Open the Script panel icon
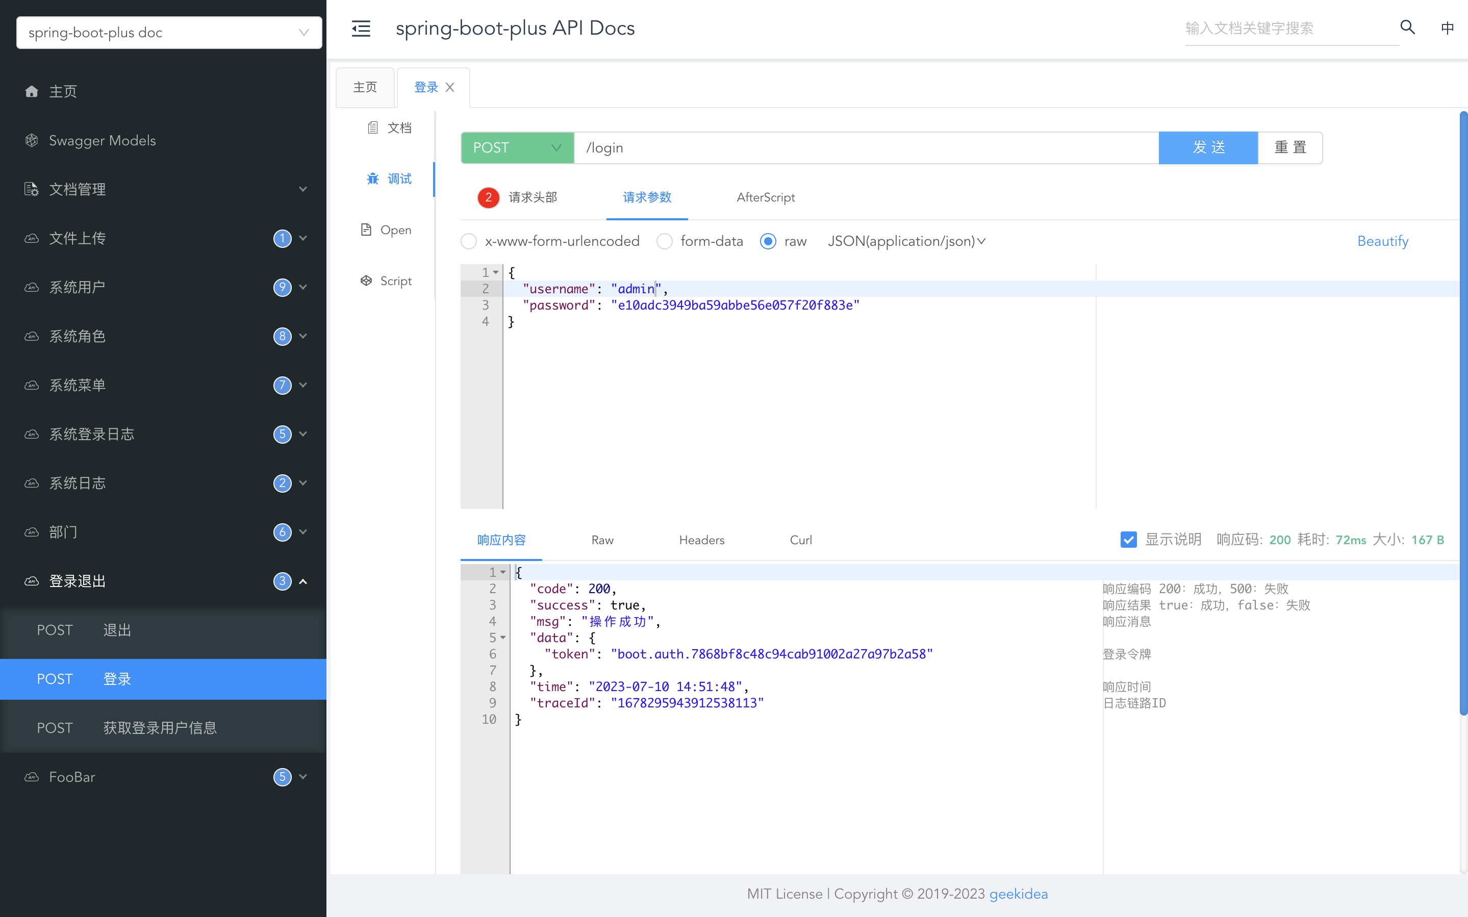This screenshot has width=1468, height=917. pos(366,281)
